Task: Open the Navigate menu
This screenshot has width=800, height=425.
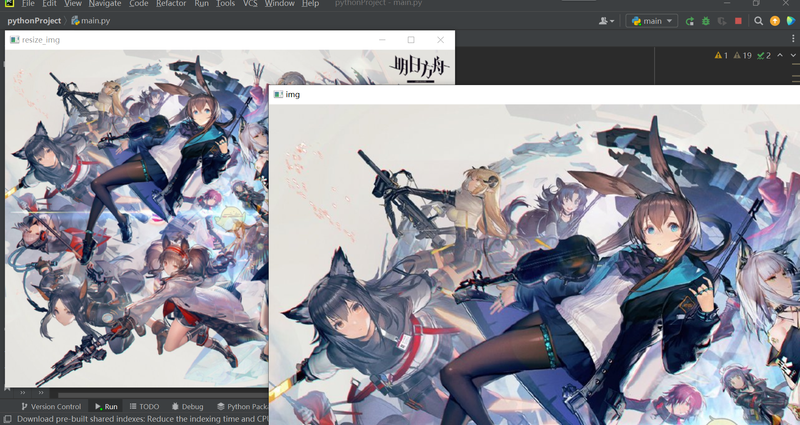Action: pos(105,3)
